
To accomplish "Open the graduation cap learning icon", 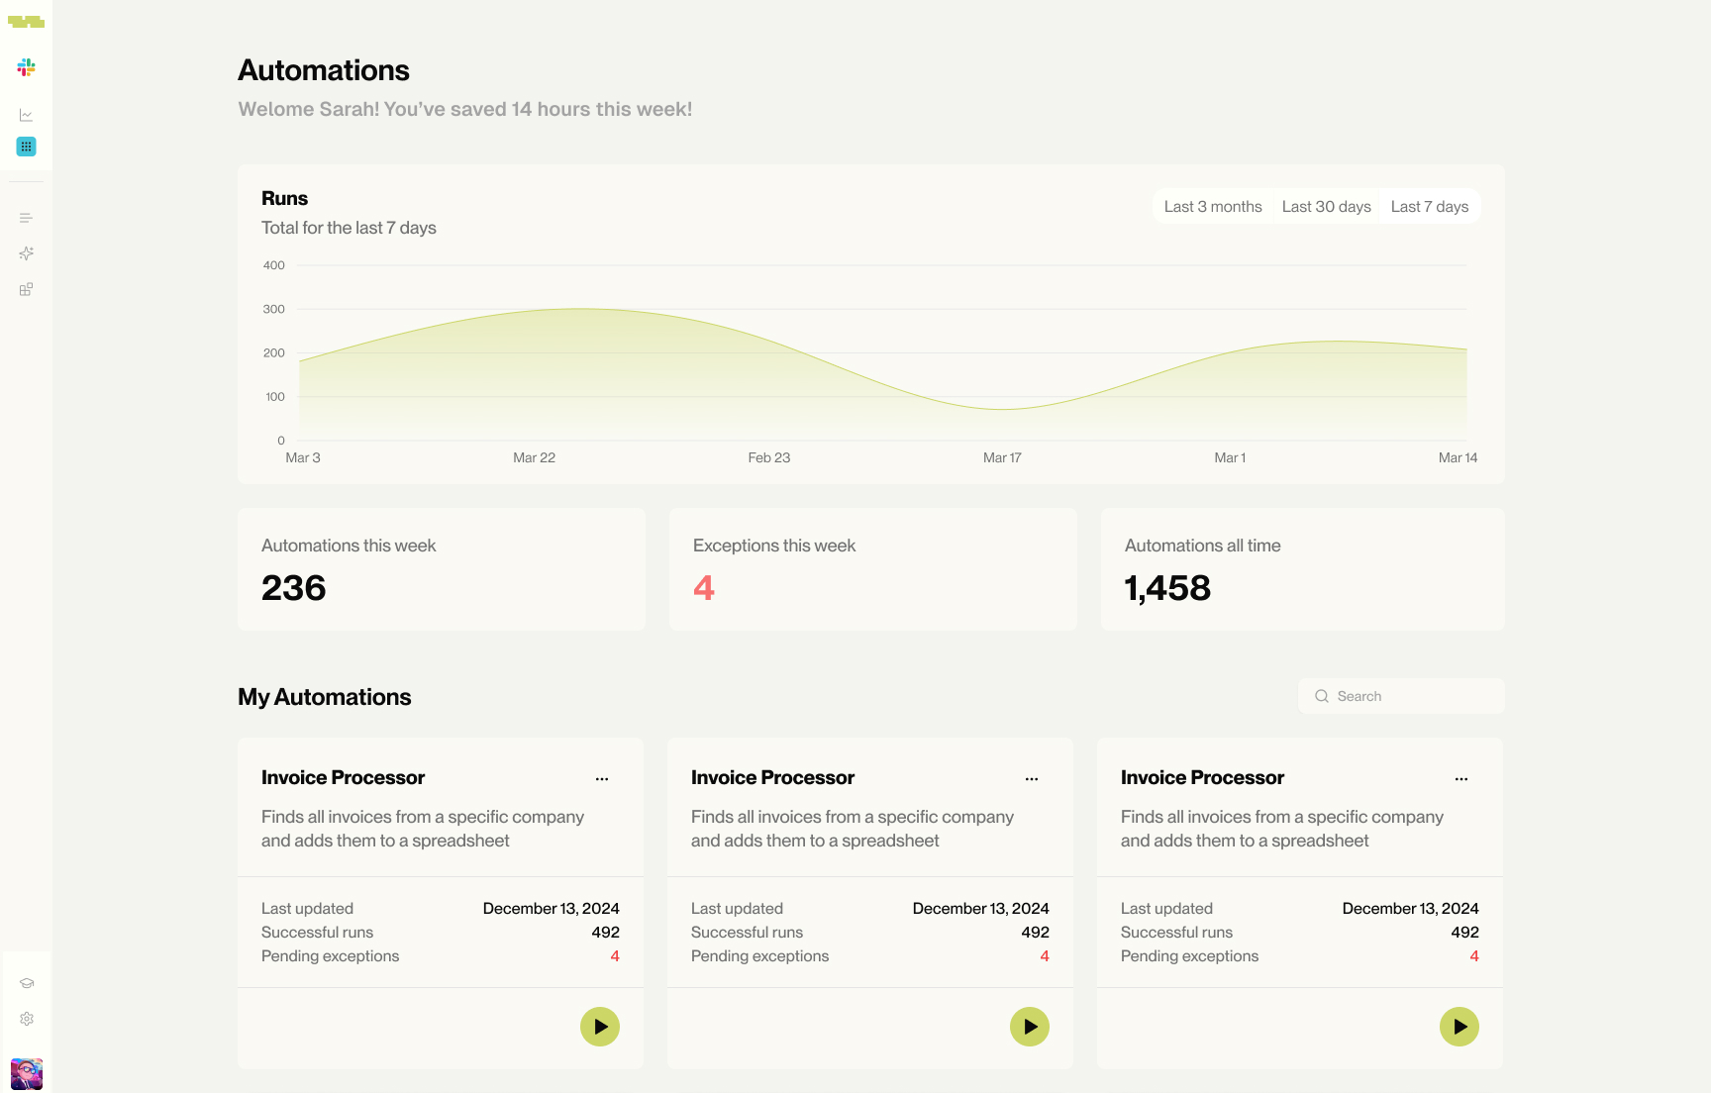I will [27, 983].
